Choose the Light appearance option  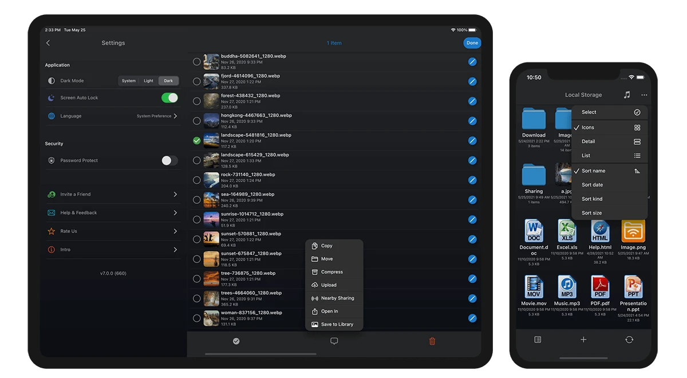pyautogui.click(x=148, y=81)
